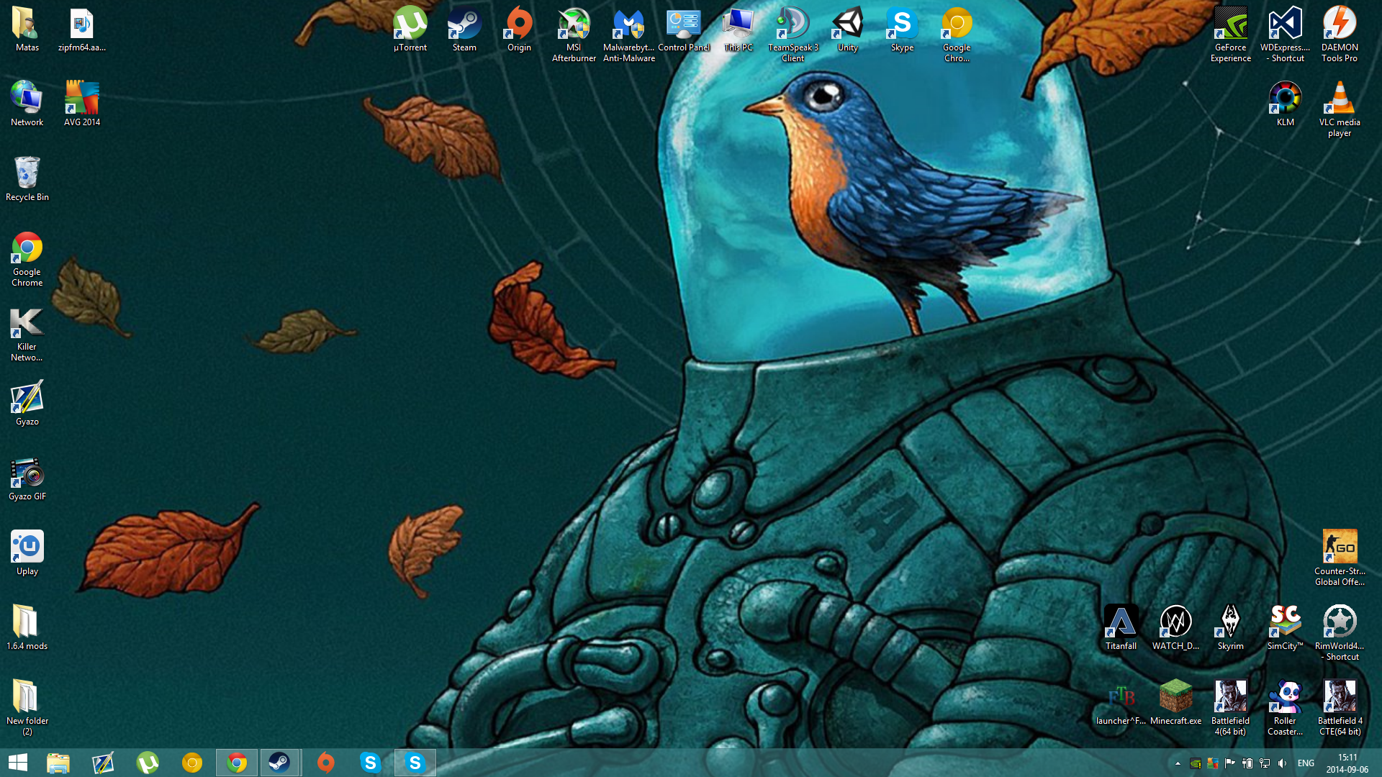Launch the WATCH_DOGS desktop shortcut
This screenshot has height=777, width=1382.
(x=1176, y=627)
